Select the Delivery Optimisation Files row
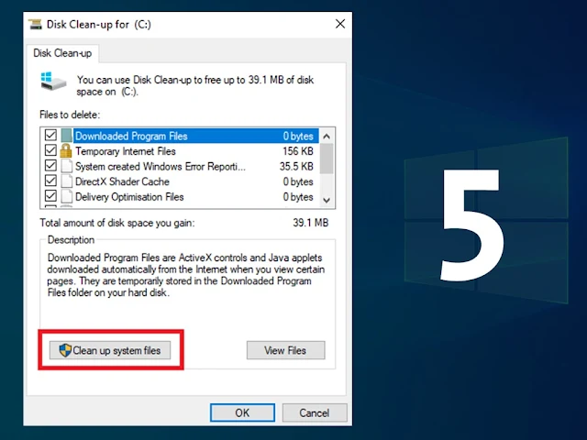This screenshot has width=587, height=440. coord(180,197)
